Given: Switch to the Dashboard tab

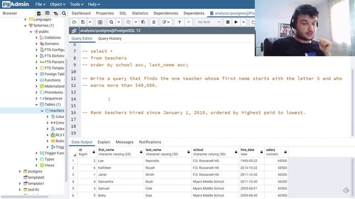Looking at the screenshot, I should coord(81,13).
